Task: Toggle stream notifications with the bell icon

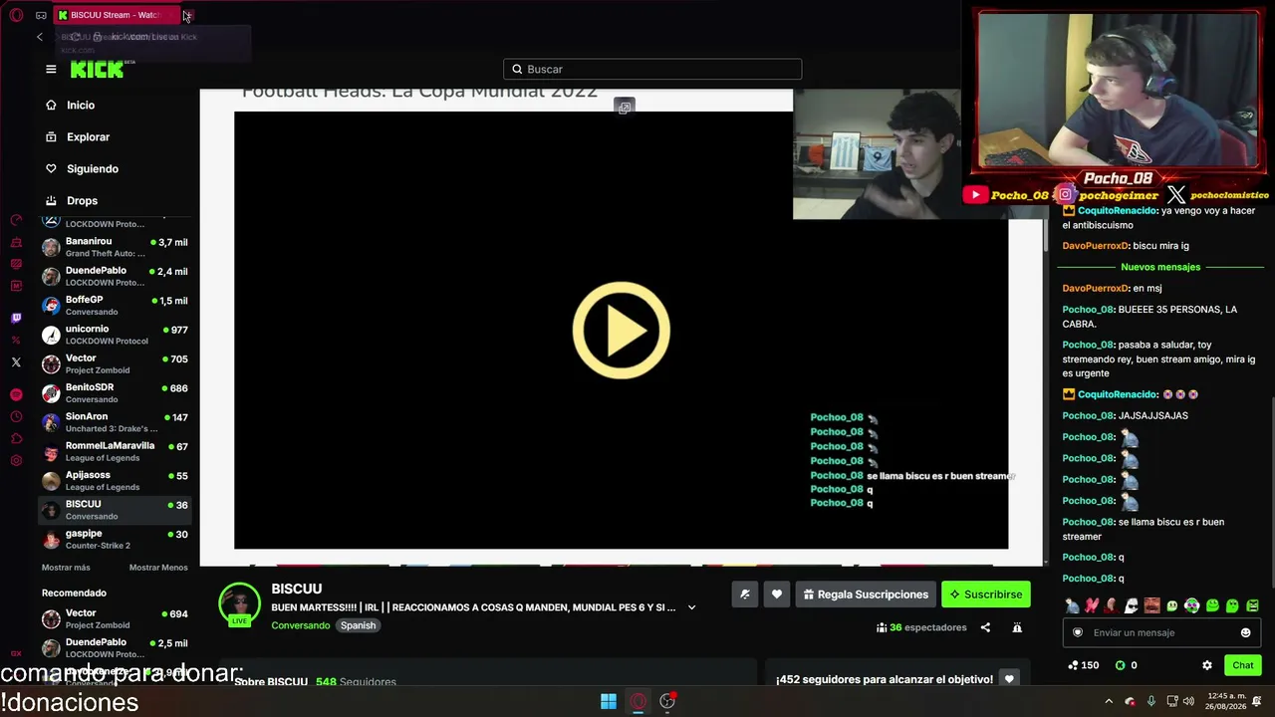Action: coord(744,595)
